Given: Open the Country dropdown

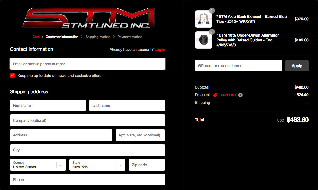Looking at the screenshot, I should click(x=38, y=165).
